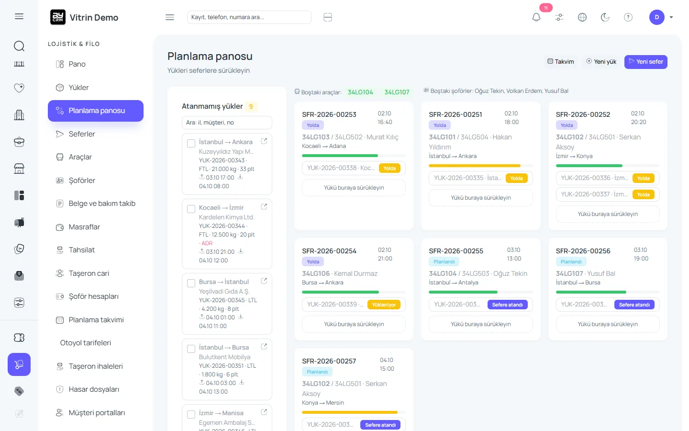This screenshot has width=689, height=431.
Task: Select idle vehicle tag 34LG107
Action: (x=397, y=92)
